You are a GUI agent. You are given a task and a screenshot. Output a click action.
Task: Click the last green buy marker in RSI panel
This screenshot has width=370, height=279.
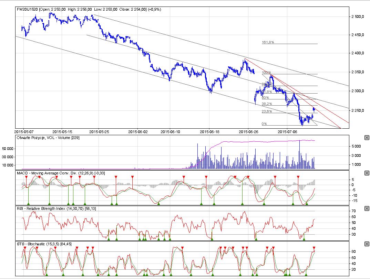(x=304, y=239)
